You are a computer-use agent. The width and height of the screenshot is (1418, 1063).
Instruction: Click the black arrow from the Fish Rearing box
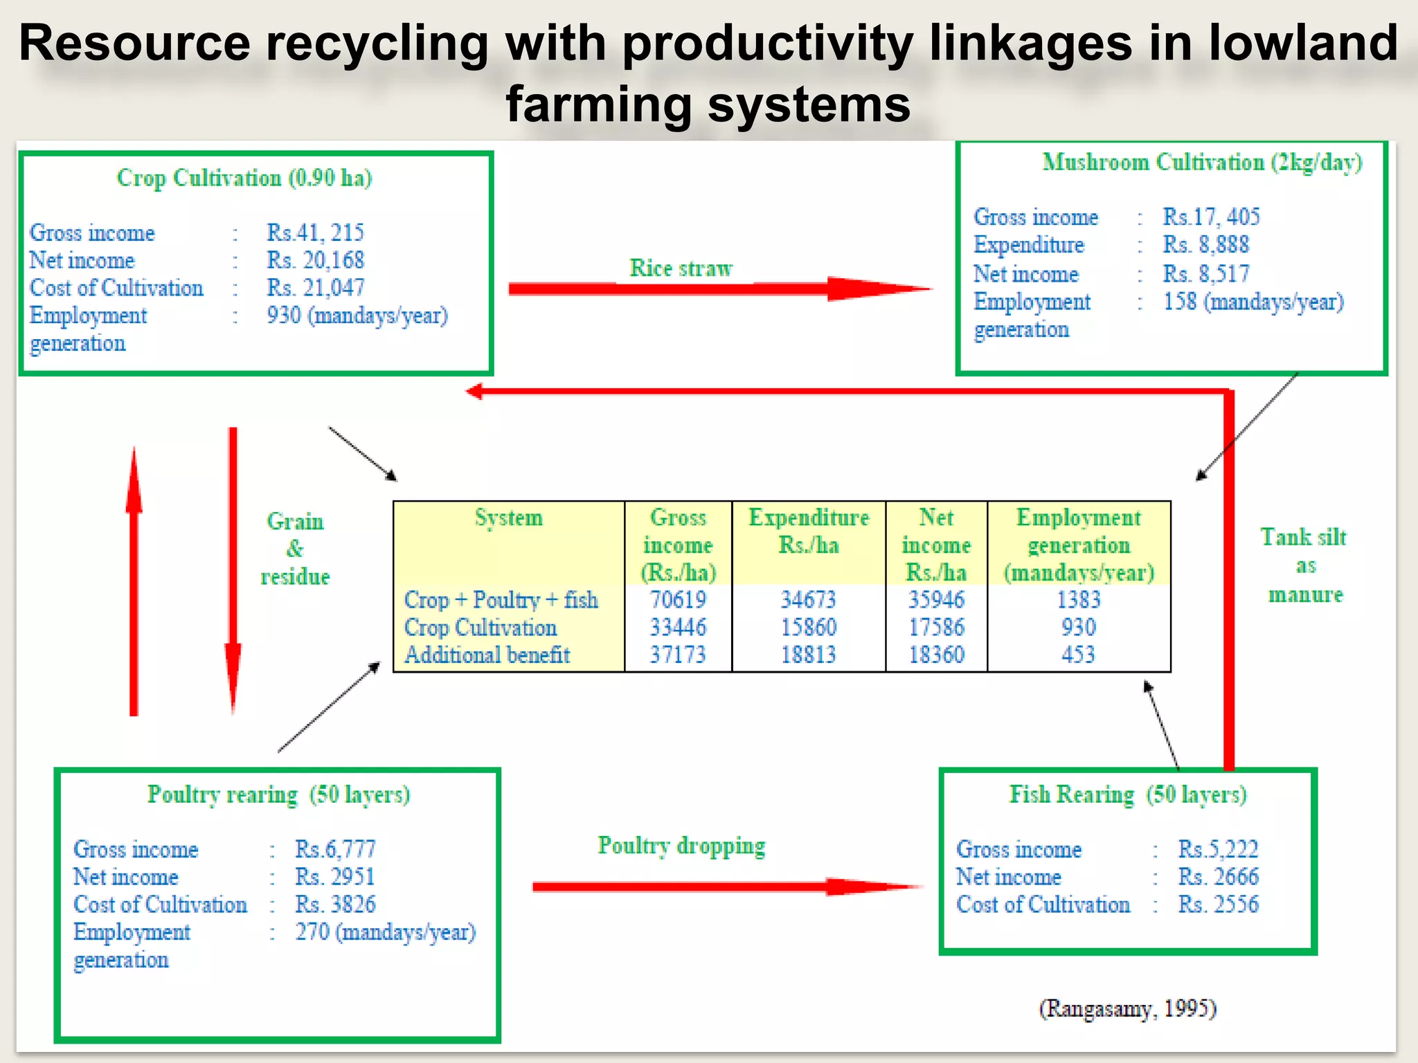[x=1161, y=725]
